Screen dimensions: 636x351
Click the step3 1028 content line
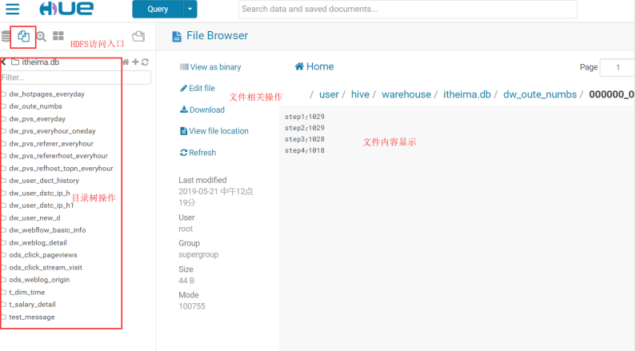coord(305,139)
